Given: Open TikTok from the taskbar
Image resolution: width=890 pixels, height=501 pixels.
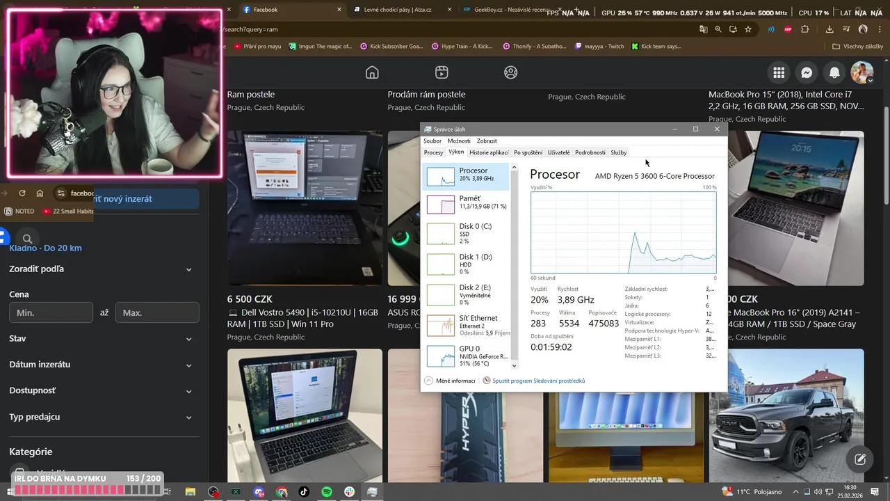Looking at the screenshot, I should pyautogui.click(x=304, y=491).
